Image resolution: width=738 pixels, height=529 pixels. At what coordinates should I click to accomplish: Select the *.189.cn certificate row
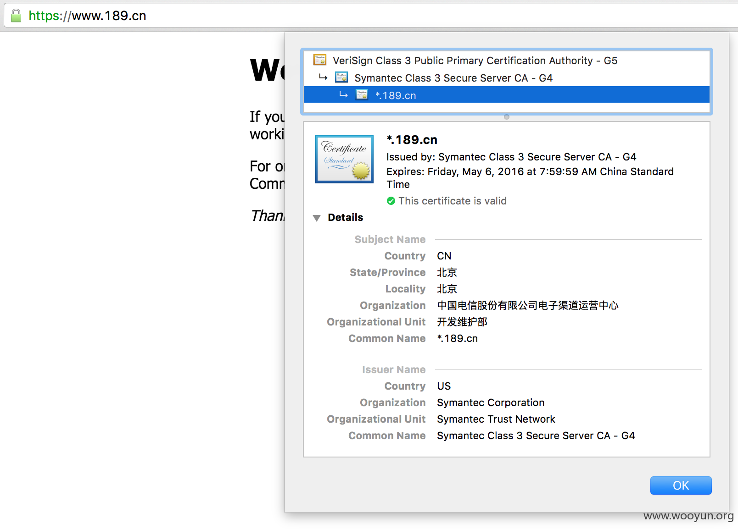[507, 95]
